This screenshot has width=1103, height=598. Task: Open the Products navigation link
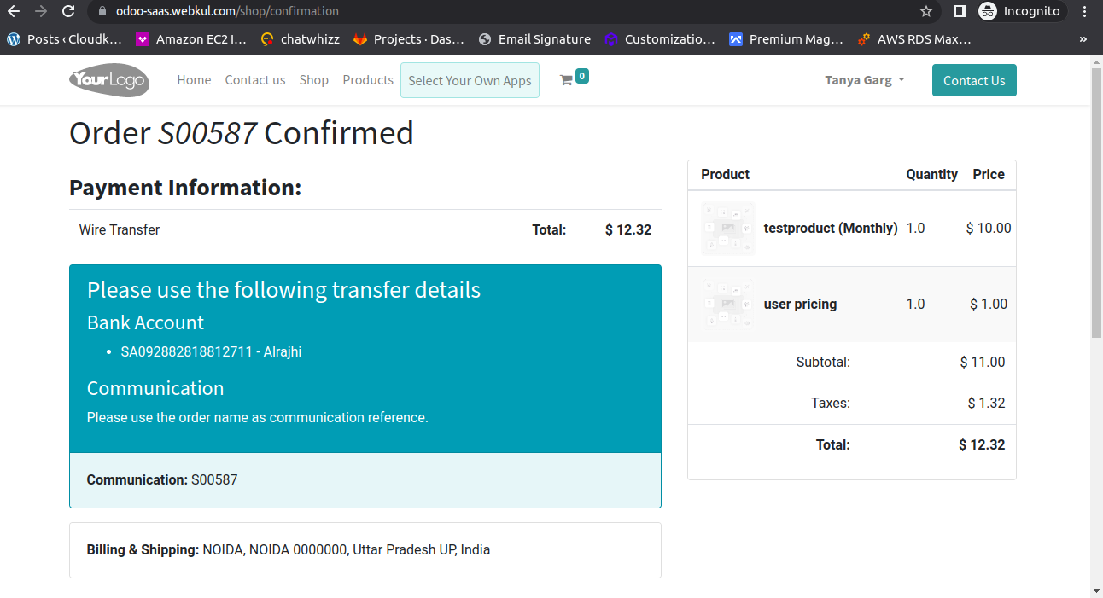pos(368,79)
